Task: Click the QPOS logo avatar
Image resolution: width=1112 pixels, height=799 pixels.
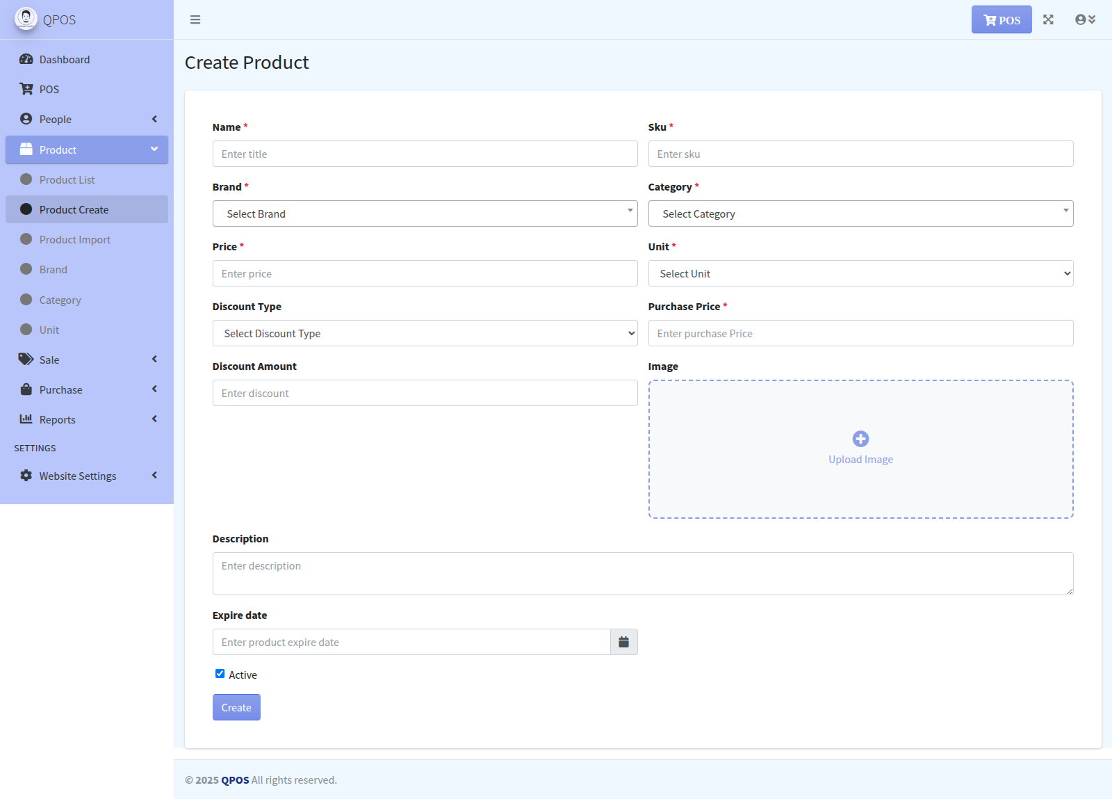Action: (x=26, y=19)
